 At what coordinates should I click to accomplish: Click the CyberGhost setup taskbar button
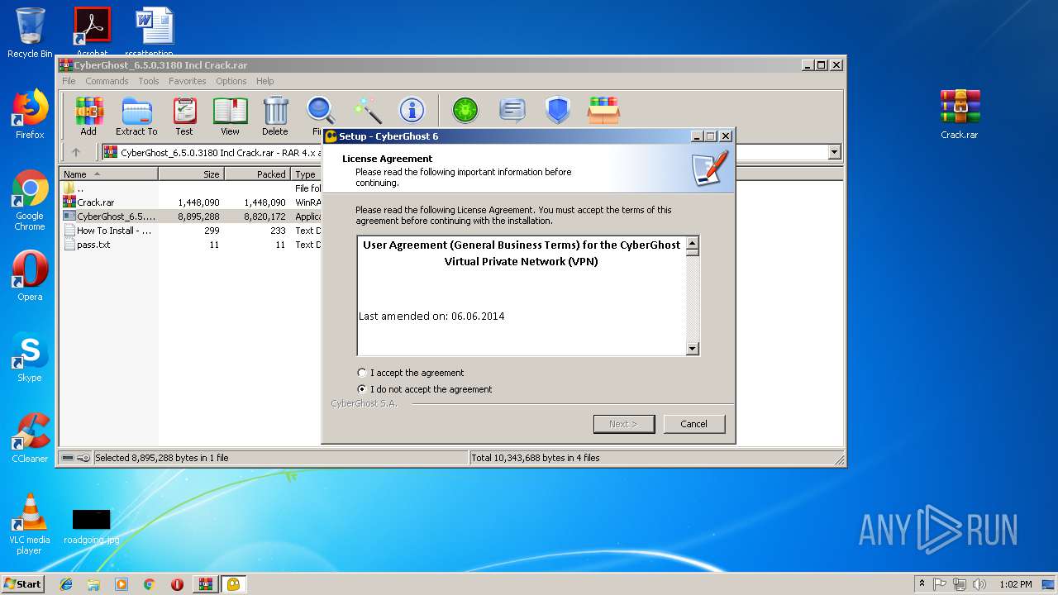(234, 584)
